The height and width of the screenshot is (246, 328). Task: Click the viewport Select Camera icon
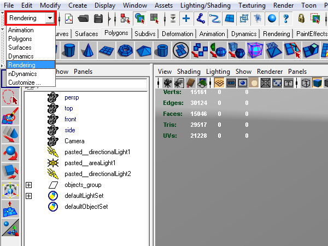click(x=167, y=83)
